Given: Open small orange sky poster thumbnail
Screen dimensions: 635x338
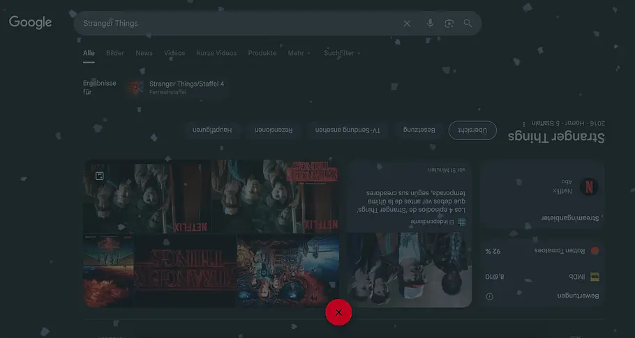Looking at the screenshot, I should [109, 271].
